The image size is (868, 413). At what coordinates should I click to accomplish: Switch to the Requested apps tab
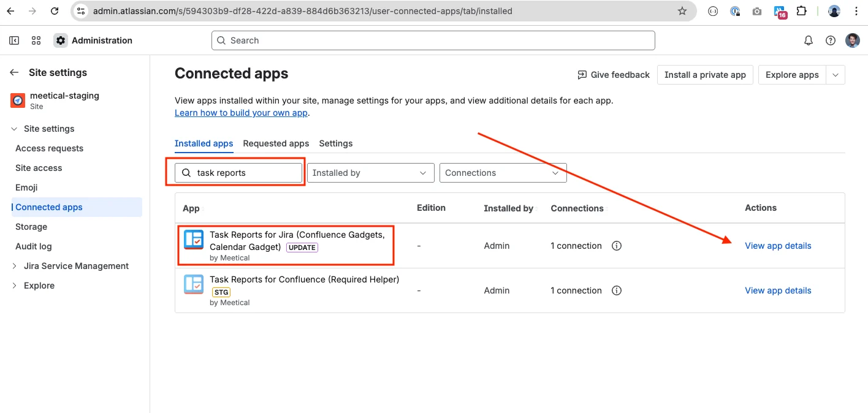pos(276,143)
